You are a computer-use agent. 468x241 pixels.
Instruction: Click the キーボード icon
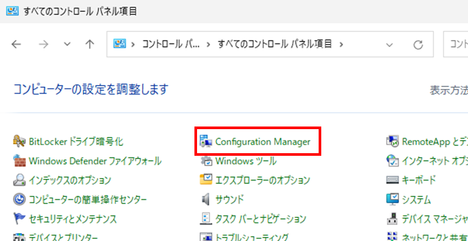(x=393, y=180)
